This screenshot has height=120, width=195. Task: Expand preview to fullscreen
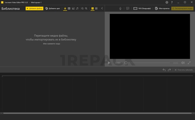click(189, 63)
